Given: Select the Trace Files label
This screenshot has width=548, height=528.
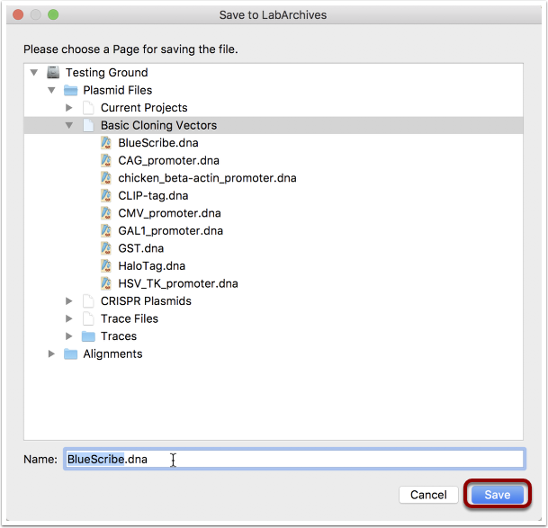Looking at the screenshot, I should [x=130, y=318].
